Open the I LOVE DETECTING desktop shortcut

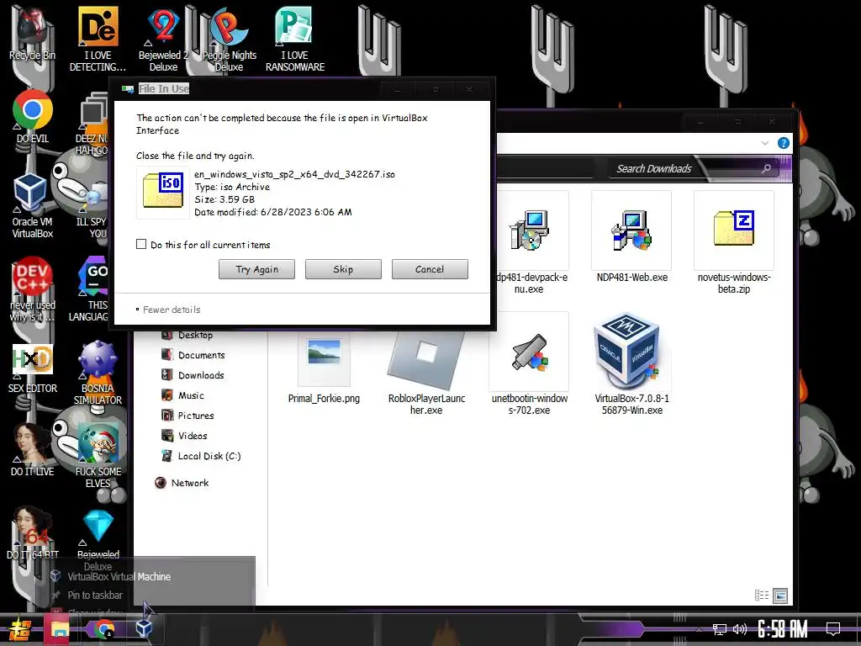(x=98, y=39)
